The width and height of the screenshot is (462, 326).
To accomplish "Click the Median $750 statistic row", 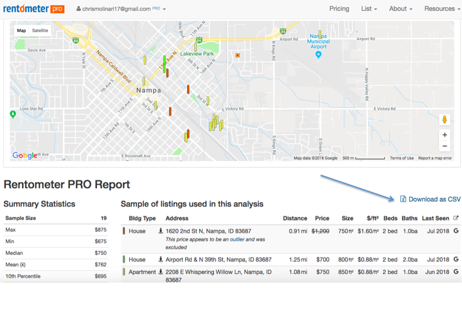I will point(56,253).
